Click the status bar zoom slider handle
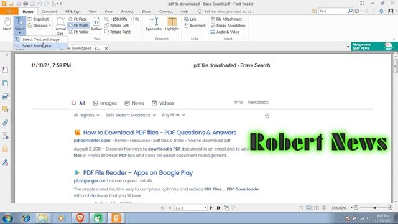This screenshot has width=398, height=224. pyautogui.click(x=375, y=208)
